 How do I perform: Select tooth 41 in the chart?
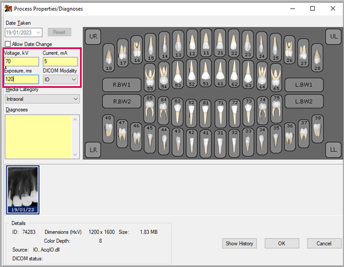(x=206, y=144)
